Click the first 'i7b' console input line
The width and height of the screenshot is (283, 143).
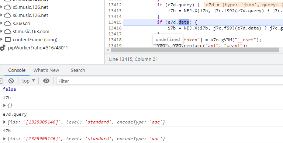point(7,98)
